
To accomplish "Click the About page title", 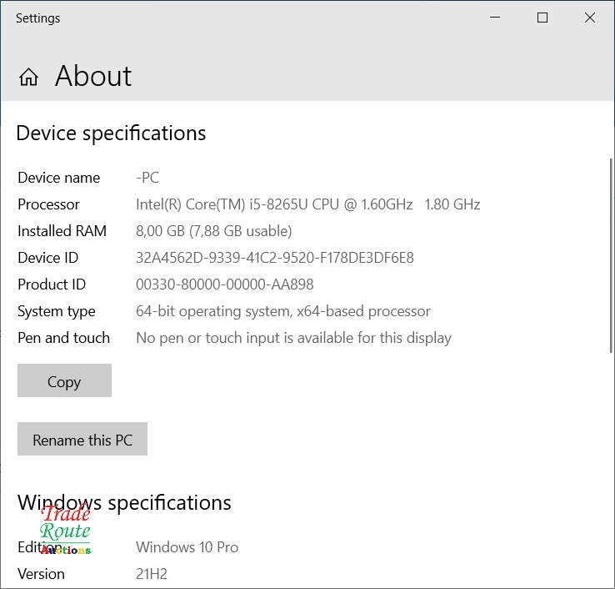I will tap(93, 76).
